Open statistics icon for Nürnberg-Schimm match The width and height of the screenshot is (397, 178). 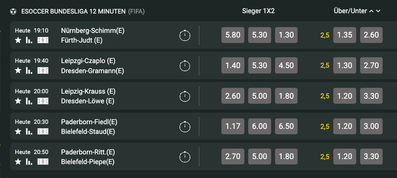click(x=29, y=40)
